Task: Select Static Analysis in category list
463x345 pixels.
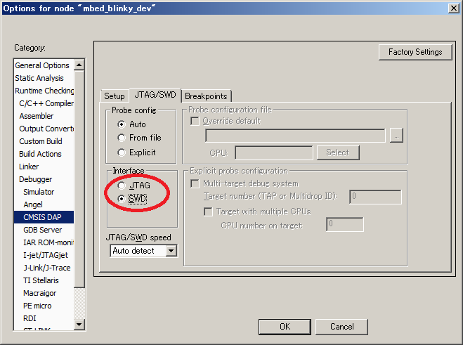Action: coord(39,78)
